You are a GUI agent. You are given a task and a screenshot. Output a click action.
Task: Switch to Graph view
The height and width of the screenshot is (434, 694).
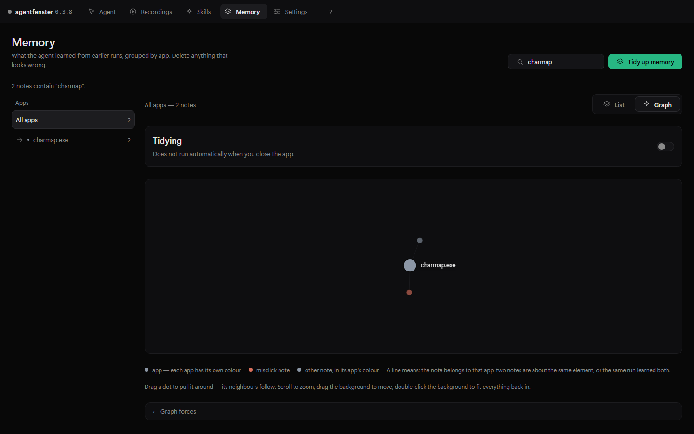point(657,105)
